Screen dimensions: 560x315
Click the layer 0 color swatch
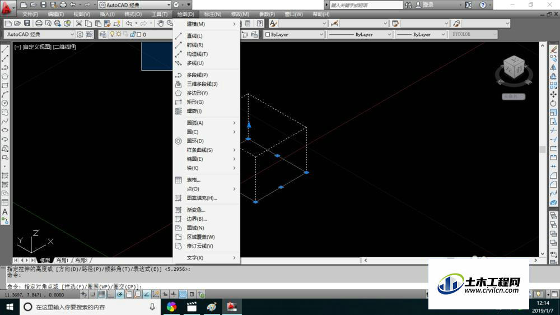click(x=139, y=35)
